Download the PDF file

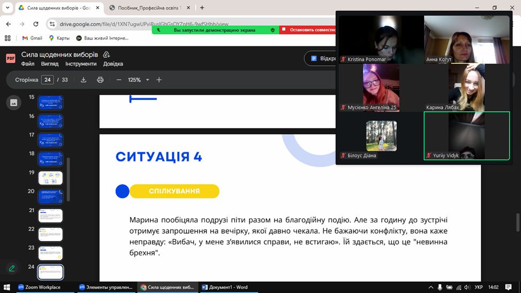pyautogui.click(x=83, y=80)
